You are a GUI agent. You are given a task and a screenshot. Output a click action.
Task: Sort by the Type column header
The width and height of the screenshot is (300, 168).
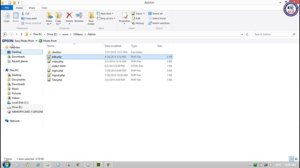tap(143, 46)
